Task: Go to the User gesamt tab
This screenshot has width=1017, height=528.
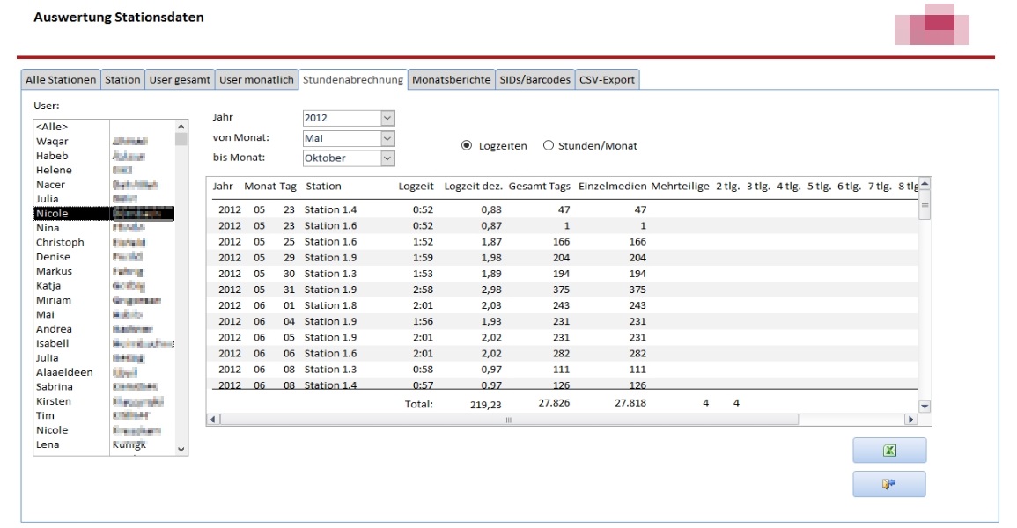Action: click(x=180, y=80)
